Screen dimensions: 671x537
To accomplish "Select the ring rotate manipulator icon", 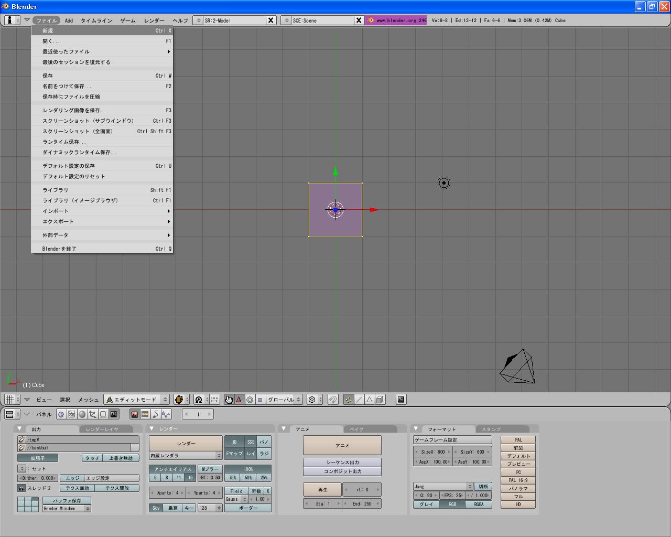I will tap(250, 400).
